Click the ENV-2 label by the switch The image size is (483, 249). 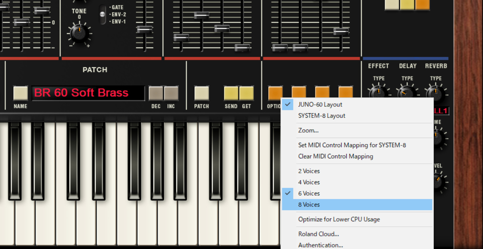click(118, 15)
